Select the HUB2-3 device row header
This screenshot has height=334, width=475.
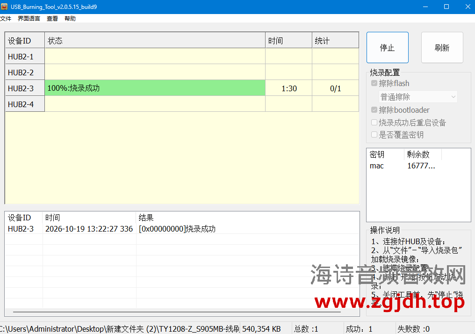25,88
